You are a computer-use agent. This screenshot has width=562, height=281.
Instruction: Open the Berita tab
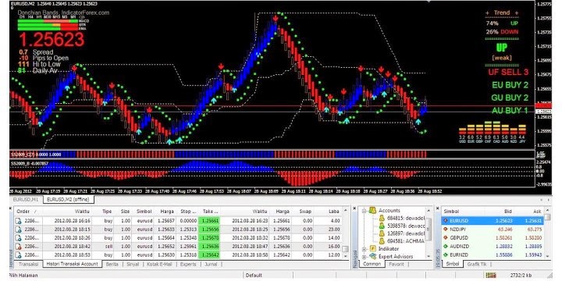tap(112, 264)
